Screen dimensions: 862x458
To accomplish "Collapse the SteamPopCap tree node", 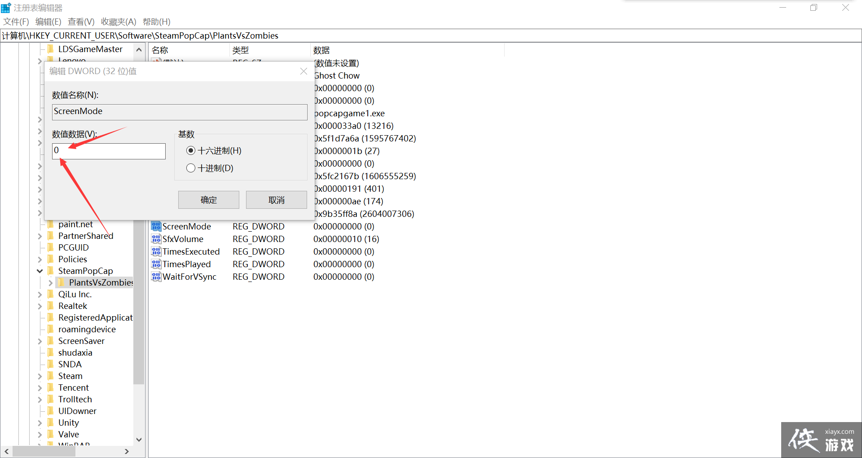I will click(x=40, y=271).
